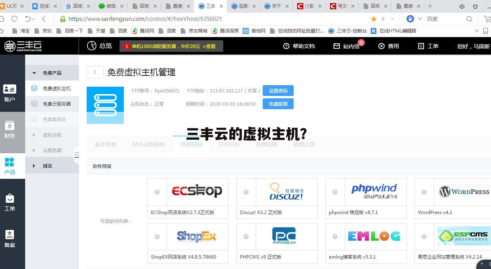Click the 总览 clock icon in the header
This screenshot has width=491, height=269.
pos(92,46)
